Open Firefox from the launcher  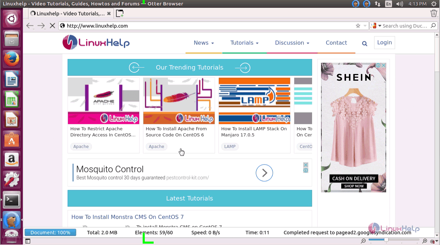point(12,59)
